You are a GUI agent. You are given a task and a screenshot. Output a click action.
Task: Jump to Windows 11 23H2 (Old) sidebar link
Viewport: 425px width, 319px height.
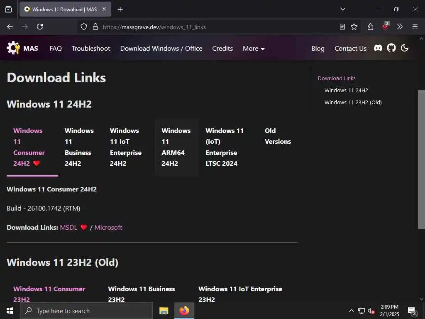click(353, 102)
